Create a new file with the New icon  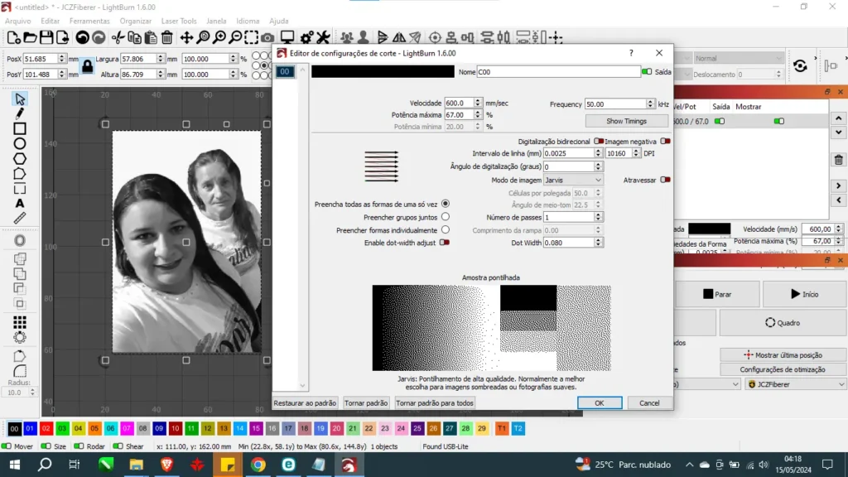click(x=14, y=37)
